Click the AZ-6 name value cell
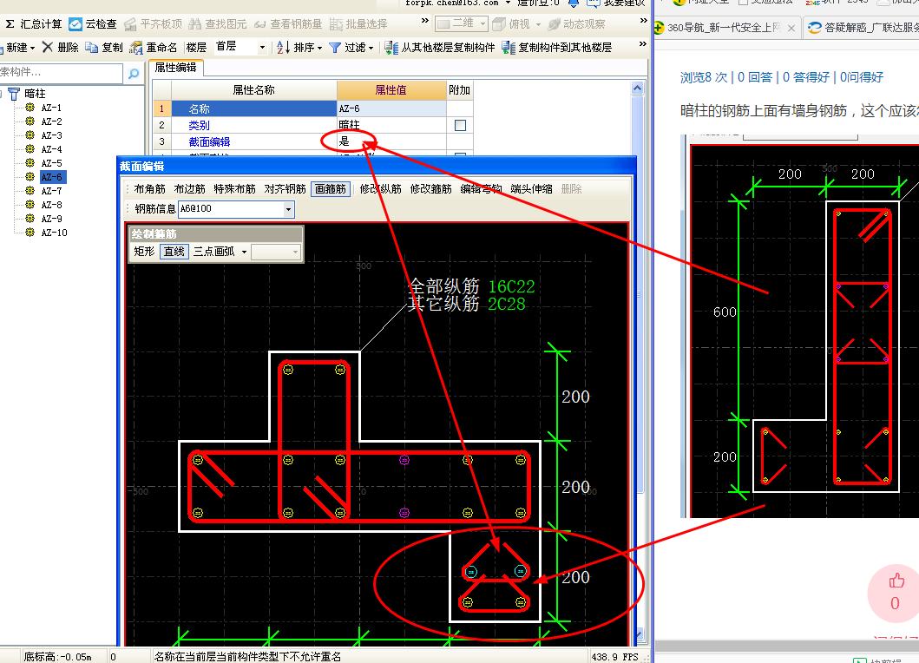 391,108
